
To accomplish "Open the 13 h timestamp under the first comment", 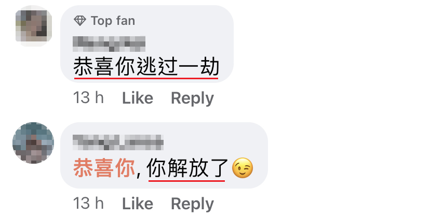I will 88,98.
